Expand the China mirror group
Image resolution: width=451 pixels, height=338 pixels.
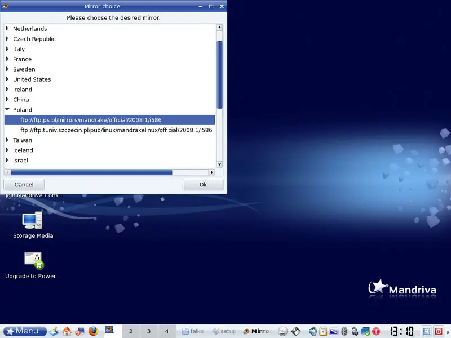click(x=7, y=99)
